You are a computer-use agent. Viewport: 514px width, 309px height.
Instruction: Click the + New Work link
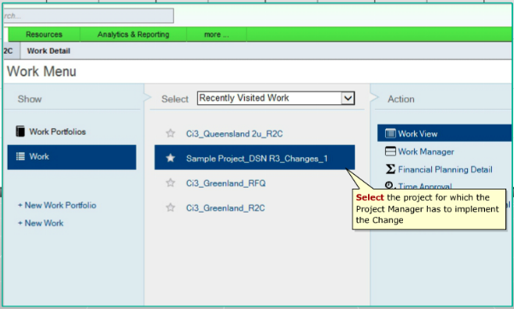click(x=41, y=223)
